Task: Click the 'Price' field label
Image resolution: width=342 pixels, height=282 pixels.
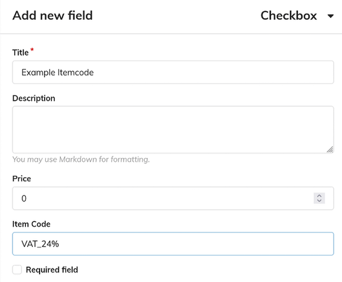Action: 21,179
